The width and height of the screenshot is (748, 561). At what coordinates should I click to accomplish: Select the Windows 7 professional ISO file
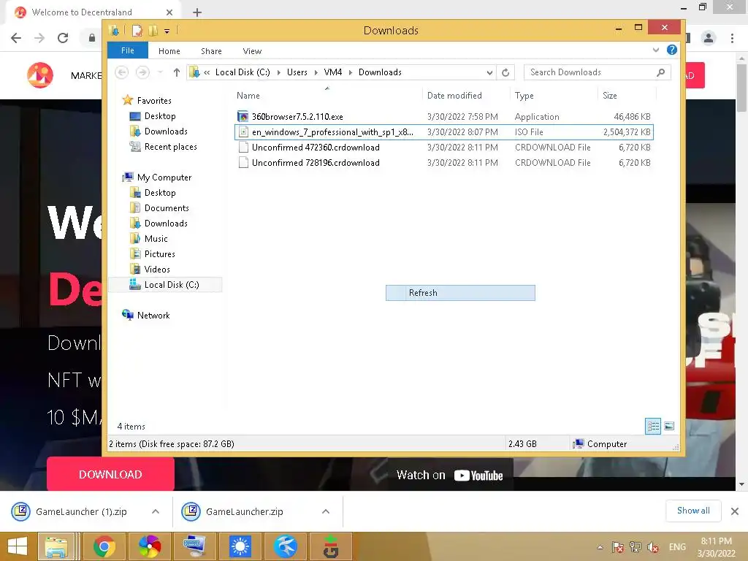pos(443,132)
